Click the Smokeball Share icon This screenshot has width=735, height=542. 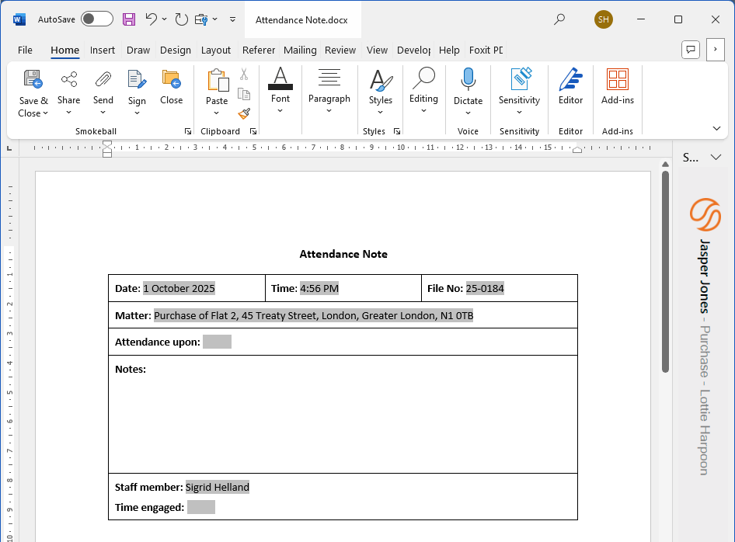pyautogui.click(x=69, y=79)
